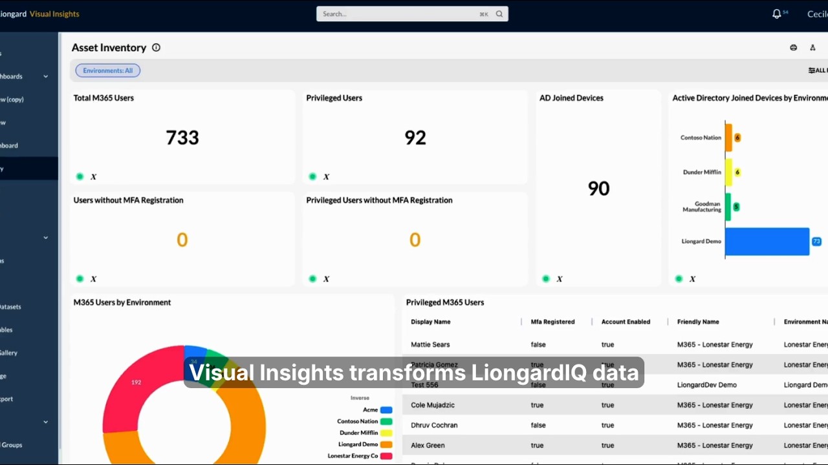Click the Contoso Nation green legend swatch

tap(386, 422)
